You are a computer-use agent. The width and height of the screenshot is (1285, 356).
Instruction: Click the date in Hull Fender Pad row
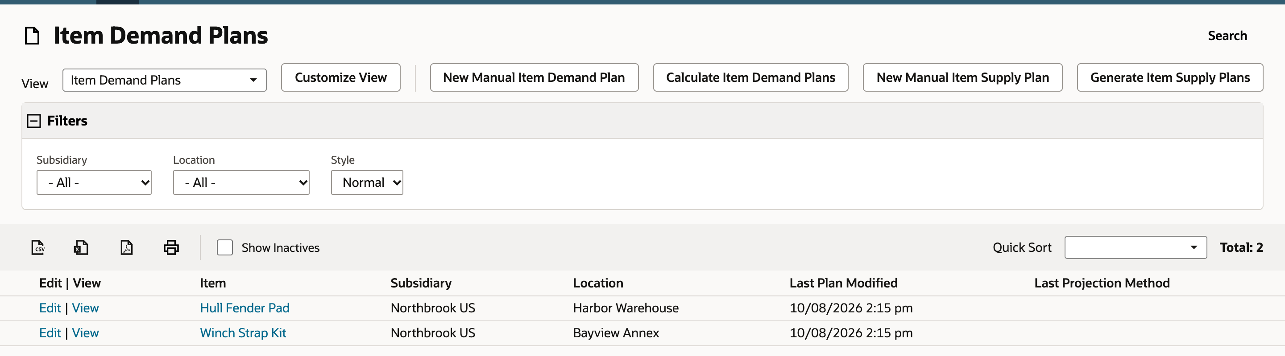click(x=851, y=308)
